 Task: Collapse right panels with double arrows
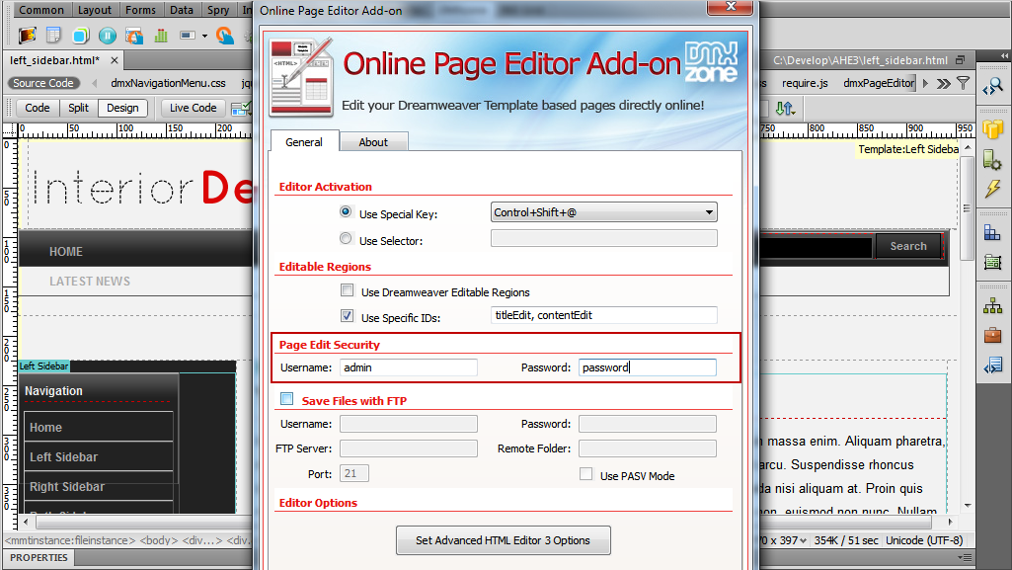tap(1004, 56)
